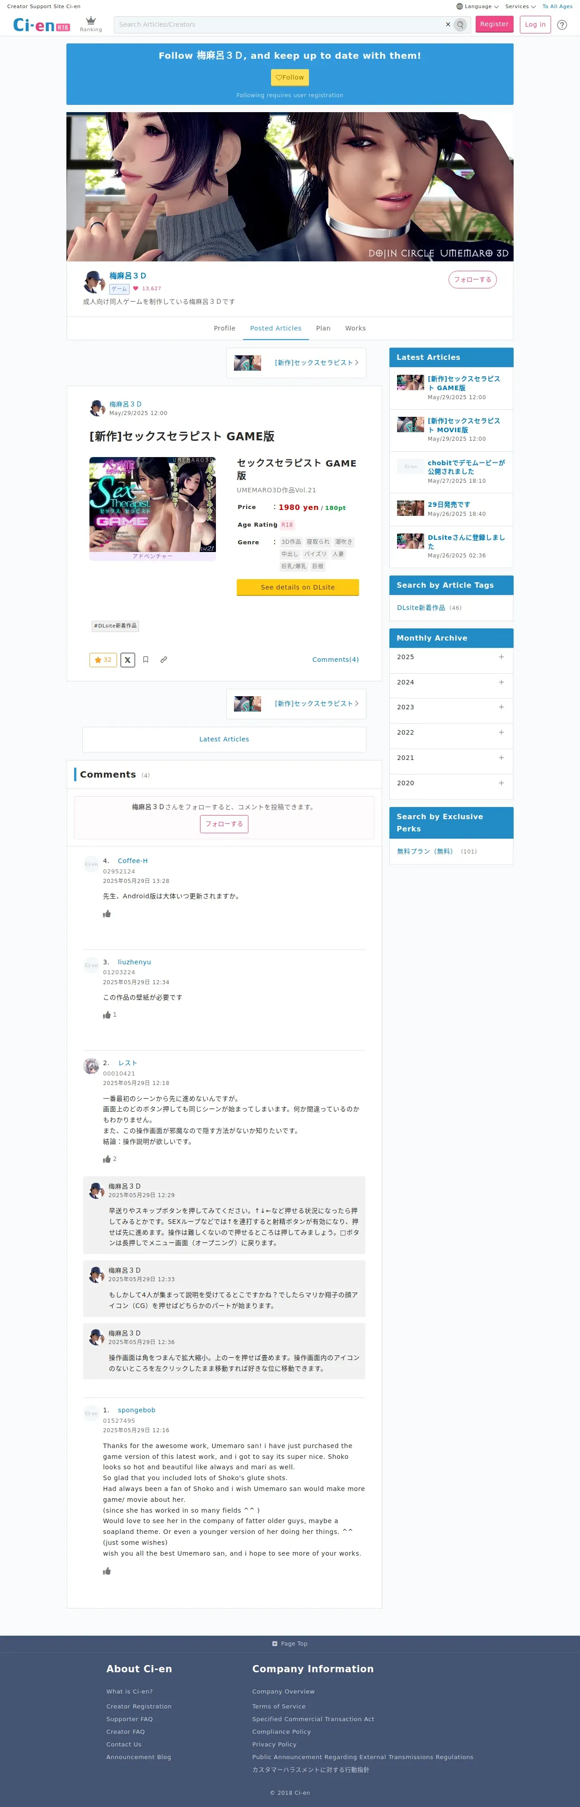Click the creator avatar beside the profile name
This screenshot has height=1807, width=580.
pyautogui.click(x=94, y=281)
